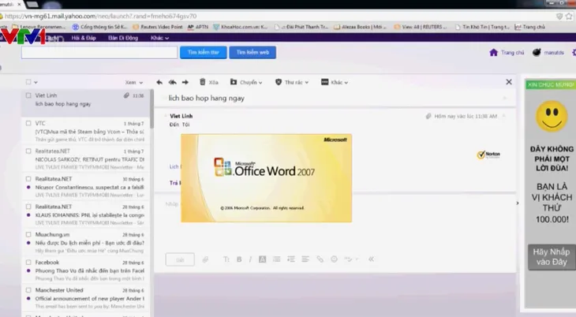Screen dimensions: 576x317
Task: Select the Nicusor Constantinescu email checkbox
Action: tap(28, 179)
